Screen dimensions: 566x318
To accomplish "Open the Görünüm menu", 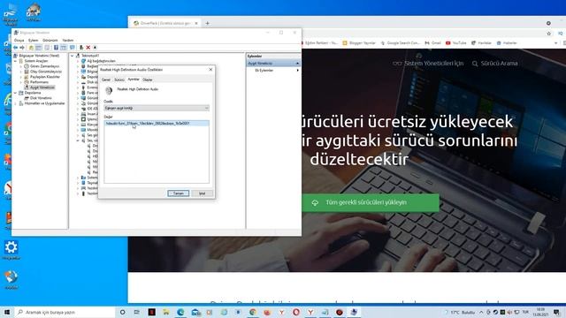I will (50, 41).
